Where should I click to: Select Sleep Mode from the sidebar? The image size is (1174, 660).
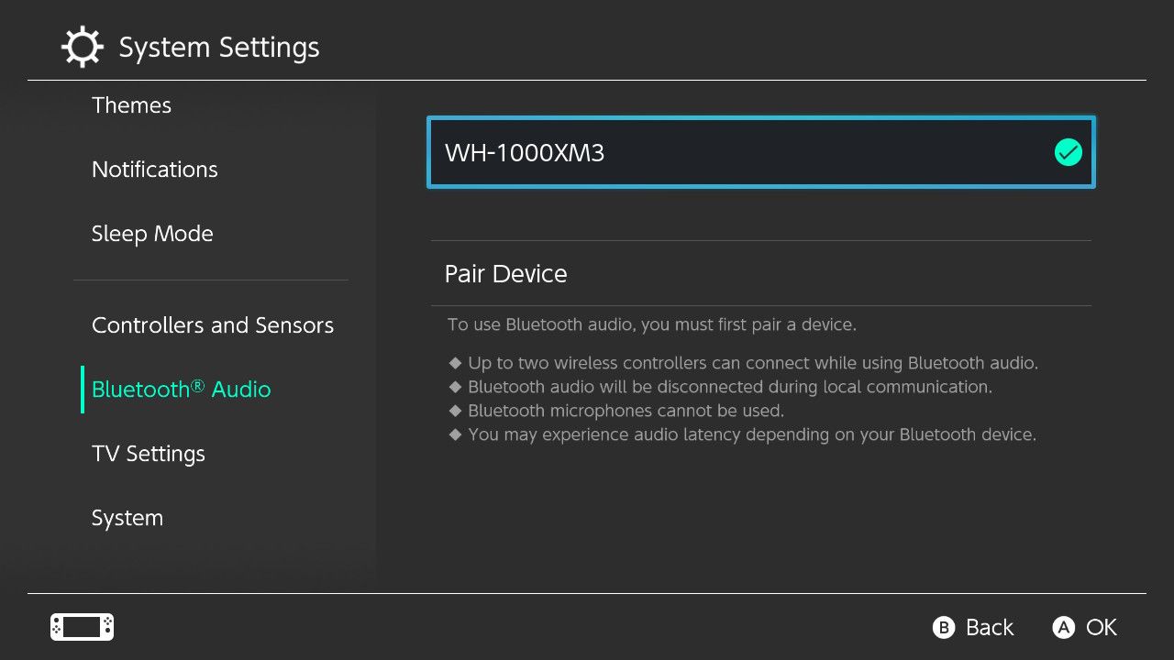[x=152, y=233]
